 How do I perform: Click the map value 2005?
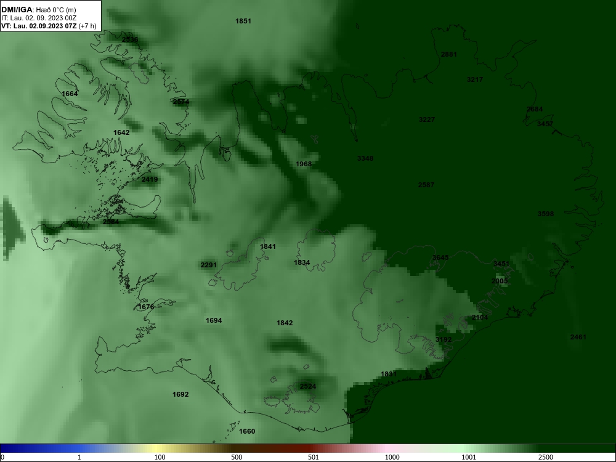500,282
